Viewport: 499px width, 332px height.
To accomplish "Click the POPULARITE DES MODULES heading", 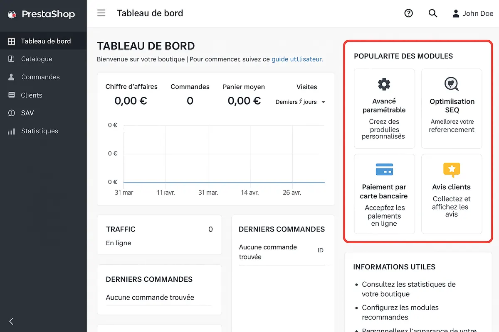I will coord(403,56).
